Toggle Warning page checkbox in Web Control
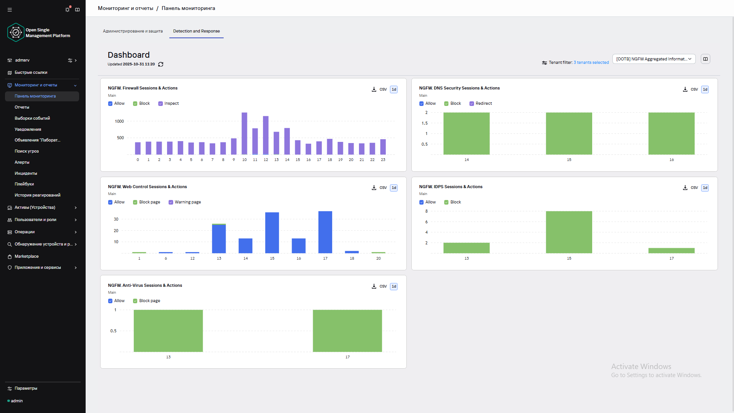Screen dimensions: 734x413 coord(171,202)
